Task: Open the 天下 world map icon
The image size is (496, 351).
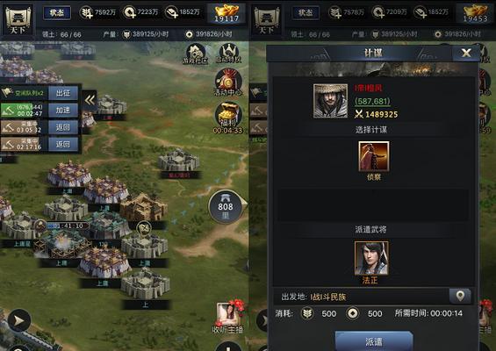Action: [18, 20]
